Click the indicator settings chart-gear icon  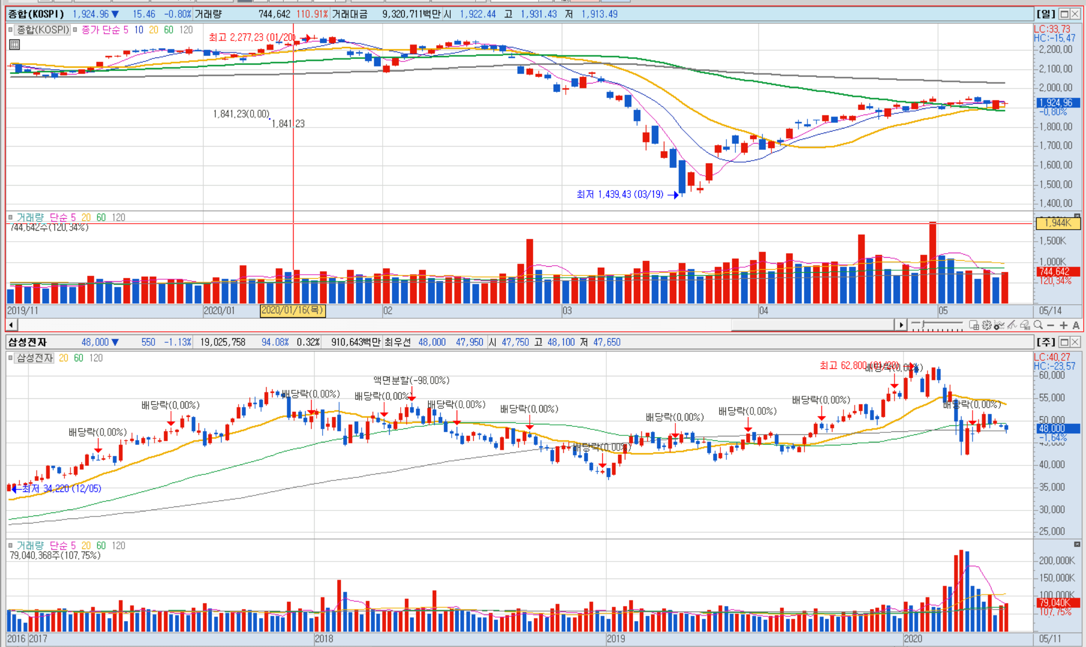[x=999, y=325]
